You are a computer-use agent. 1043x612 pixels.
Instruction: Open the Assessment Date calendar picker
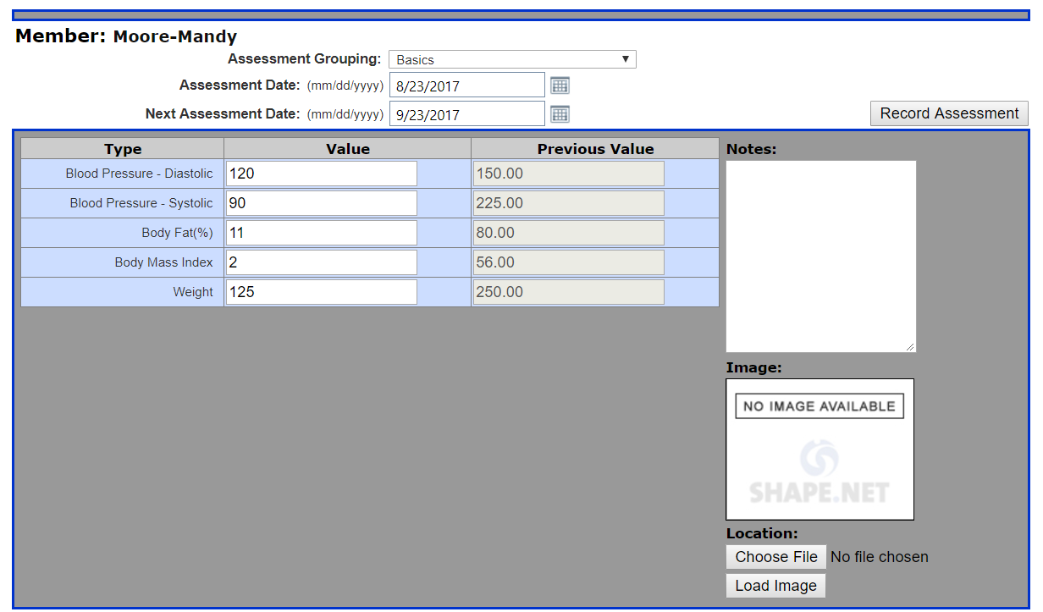click(560, 85)
